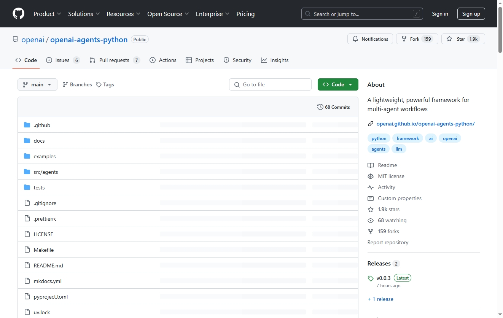Viewport: 503px width, 318px height.
Task: Open the openai owner link
Action: (x=33, y=40)
